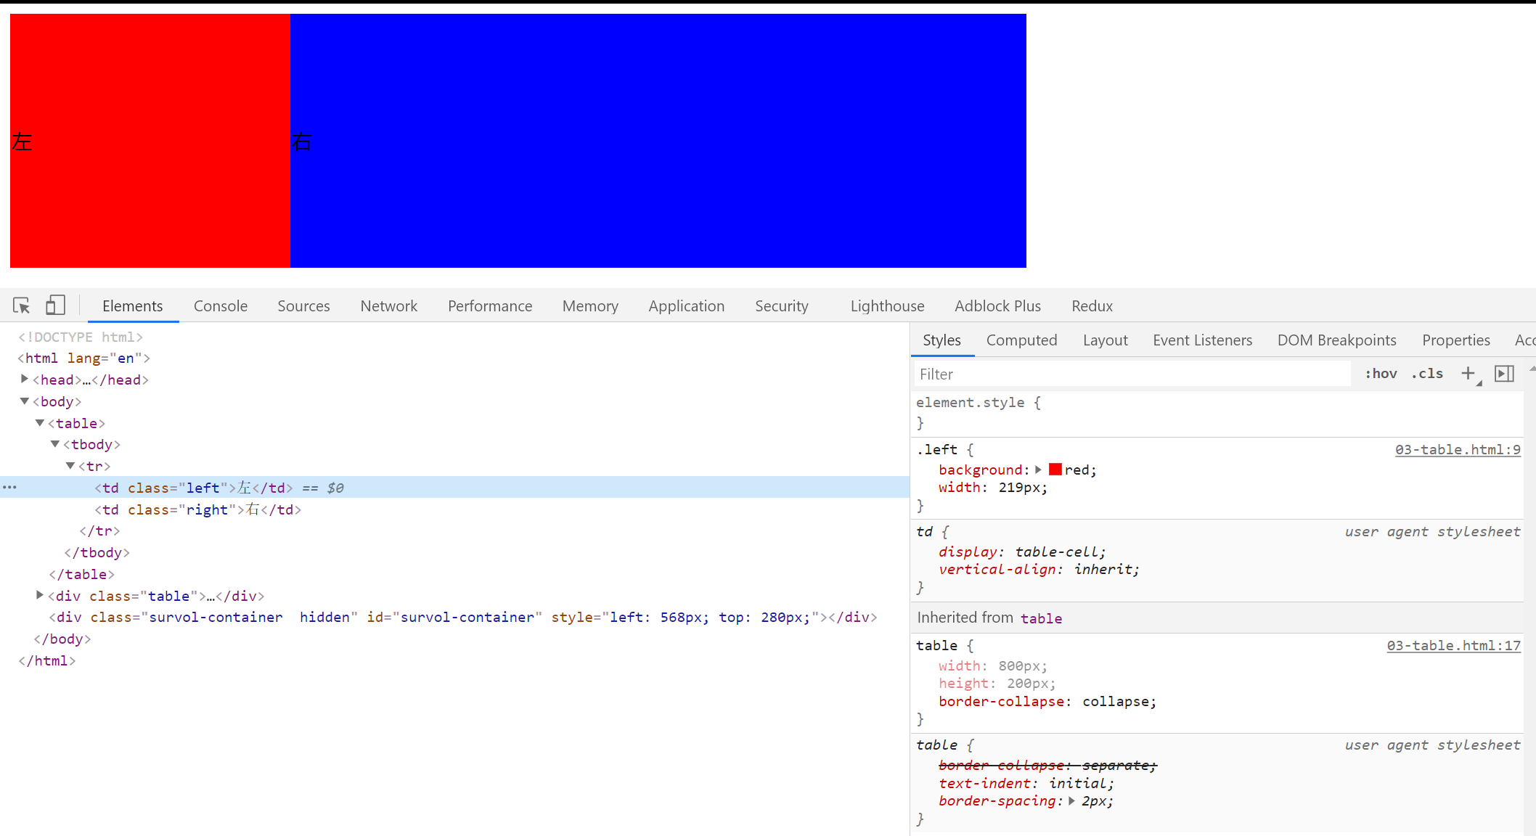Viewport: 1536px width, 836px height.
Task: Click the three-dot menu beside the selected td
Action: (9, 487)
